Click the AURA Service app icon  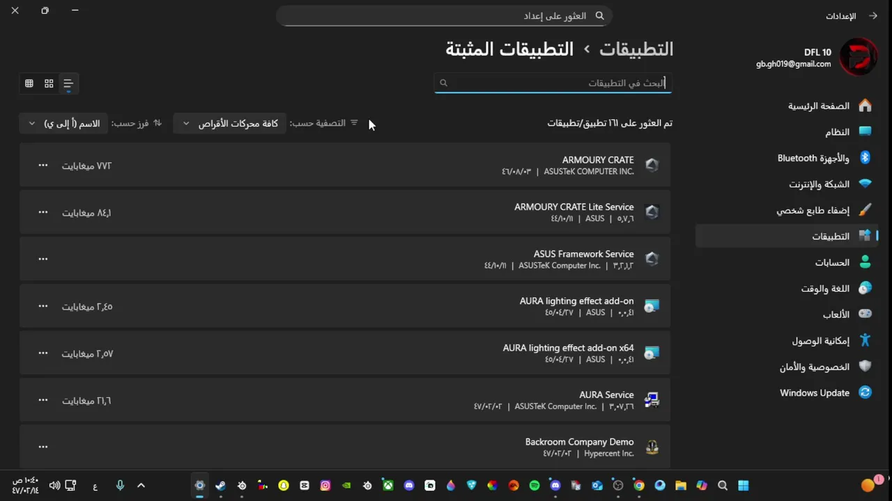click(652, 400)
